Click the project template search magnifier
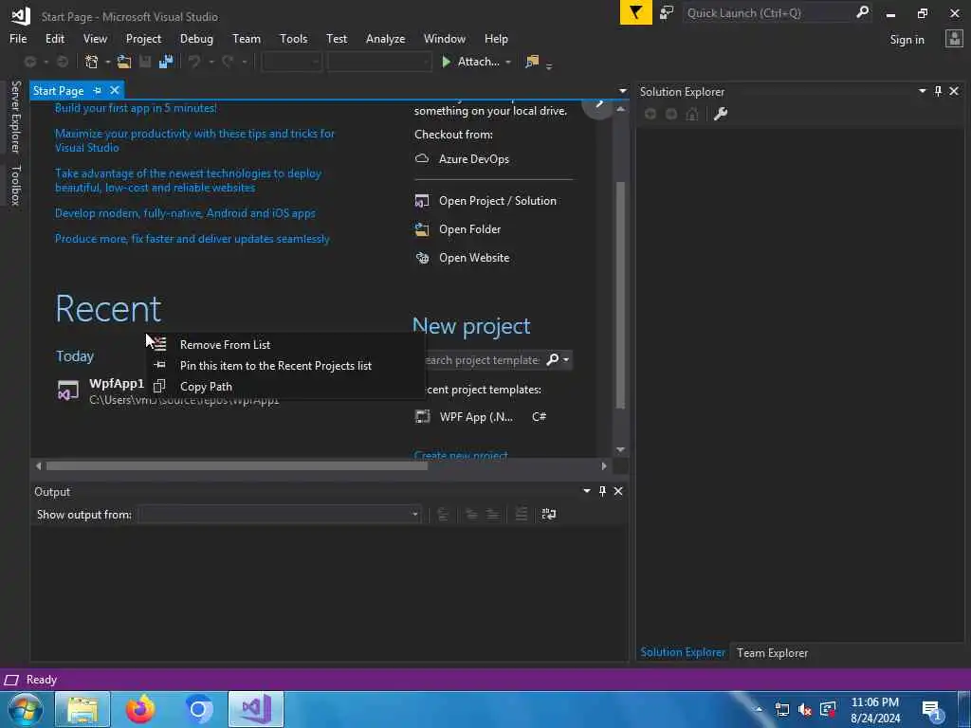The width and height of the screenshot is (971, 728). pos(553,359)
